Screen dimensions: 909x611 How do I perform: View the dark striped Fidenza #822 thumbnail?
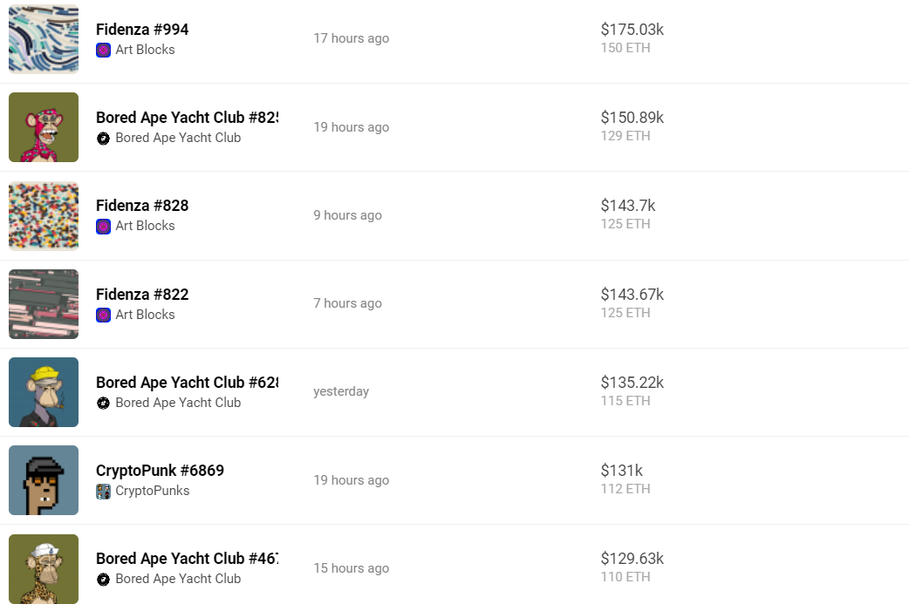44,304
